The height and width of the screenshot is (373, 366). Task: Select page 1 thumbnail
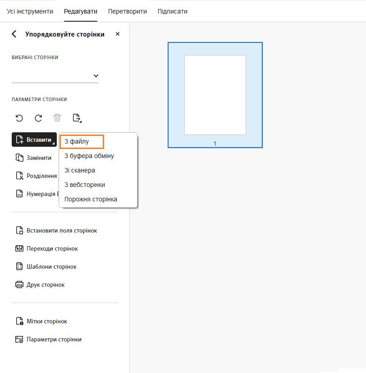(215, 95)
